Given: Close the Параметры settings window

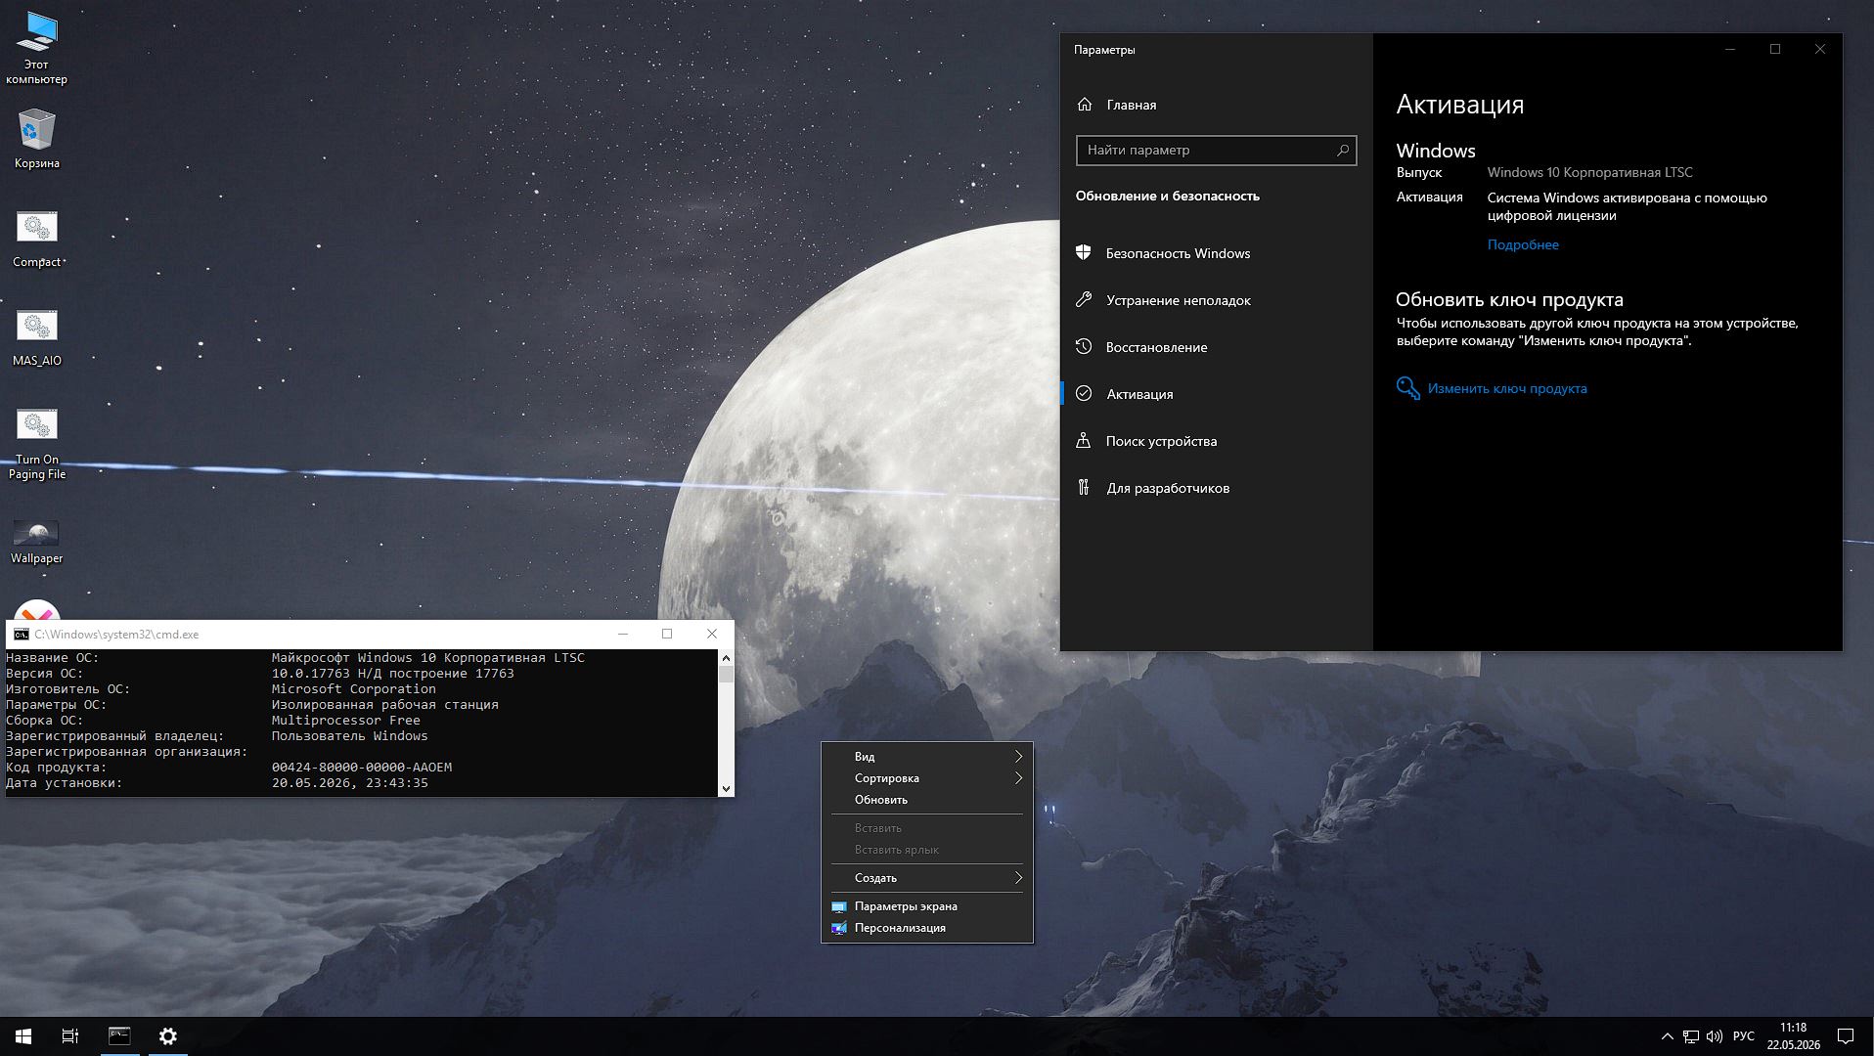Looking at the screenshot, I should [x=1820, y=49].
